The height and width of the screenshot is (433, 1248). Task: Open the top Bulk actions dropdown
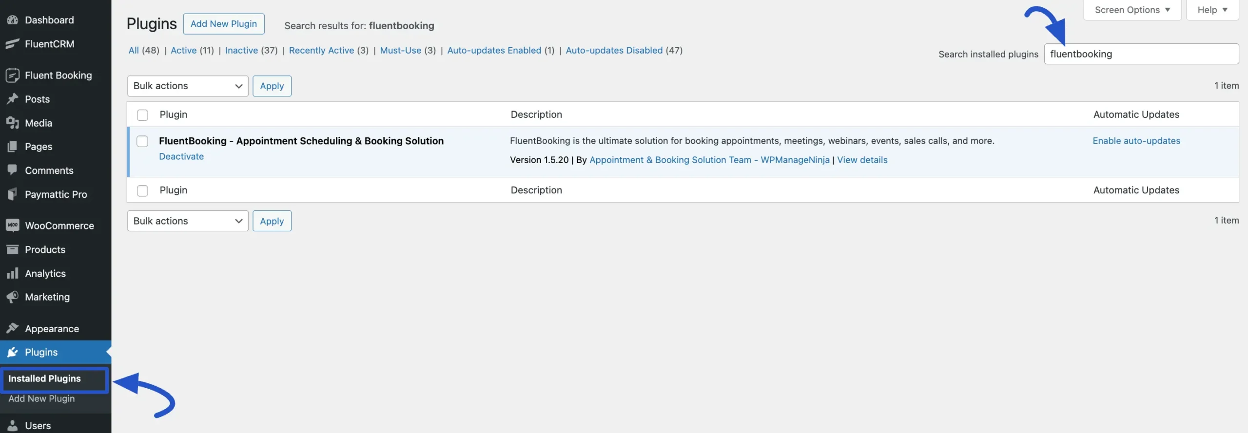pyautogui.click(x=188, y=86)
